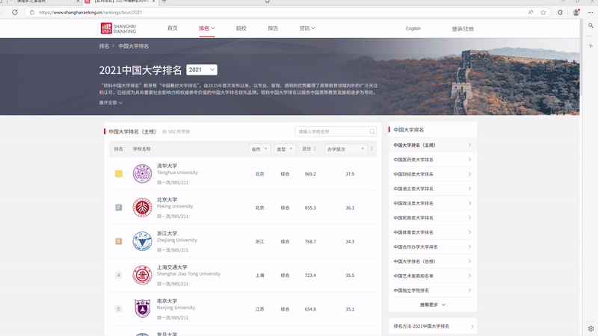Image resolution: width=598 pixels, height=336 pixels.
Task: Open a new browser tab with plus
Action: click(x=164, y=1)
